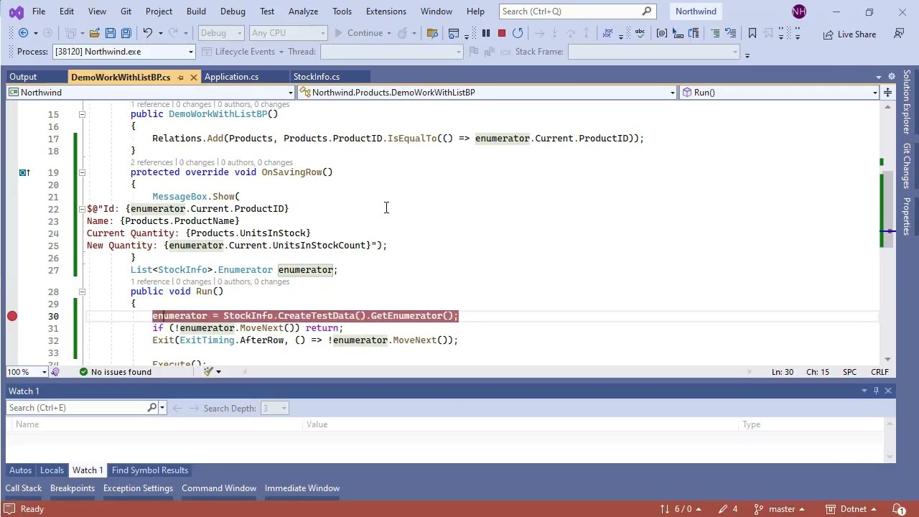Click the Watch 1 search field
The image size is (919, 517).
point(77,408)
